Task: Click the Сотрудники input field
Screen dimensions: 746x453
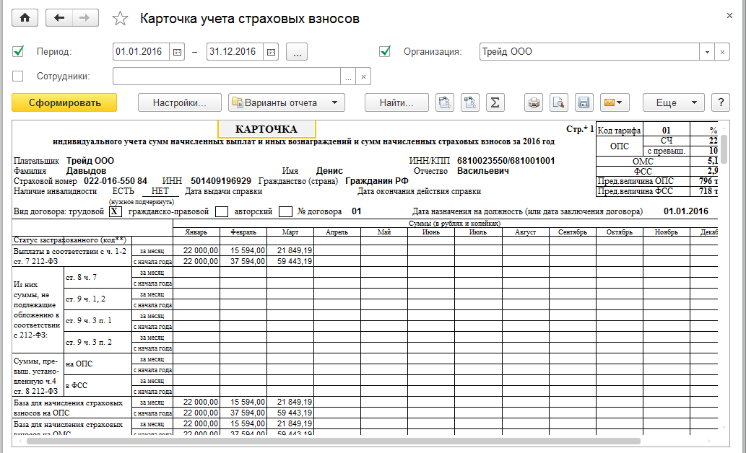Action: click(227, 76)
